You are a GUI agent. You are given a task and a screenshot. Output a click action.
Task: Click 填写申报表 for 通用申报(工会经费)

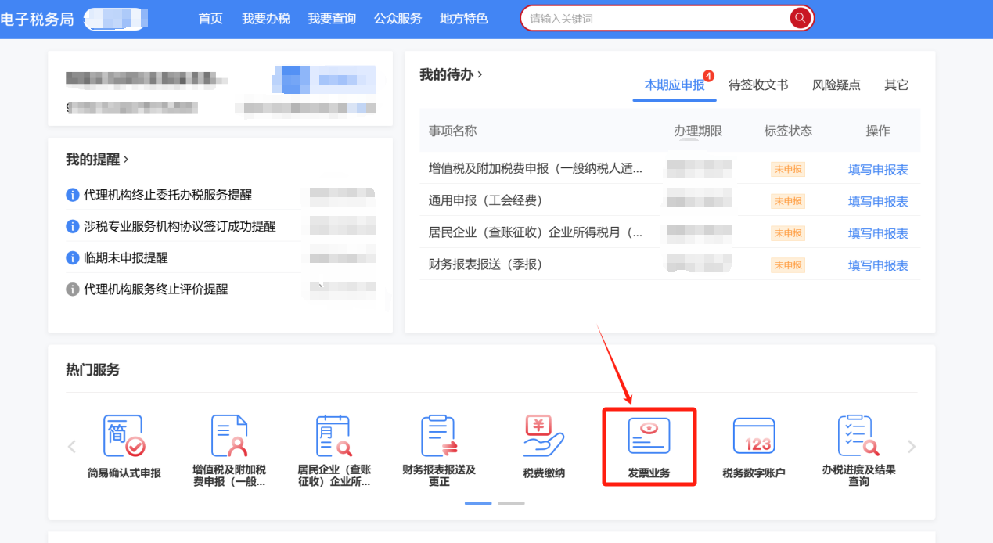point(877,202)
